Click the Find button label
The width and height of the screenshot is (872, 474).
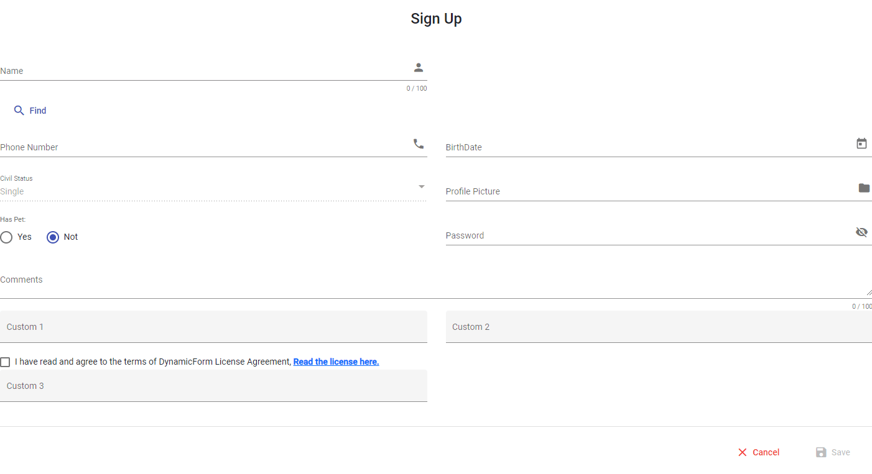point(38,111)
